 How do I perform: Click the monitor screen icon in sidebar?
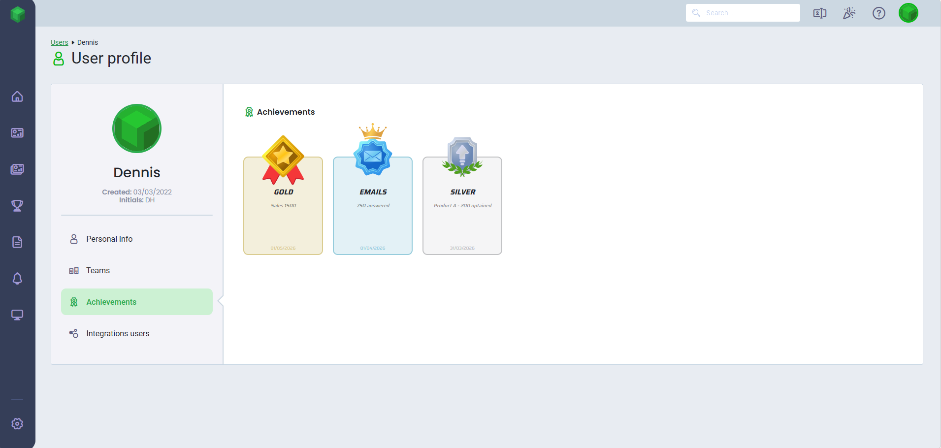17,315
